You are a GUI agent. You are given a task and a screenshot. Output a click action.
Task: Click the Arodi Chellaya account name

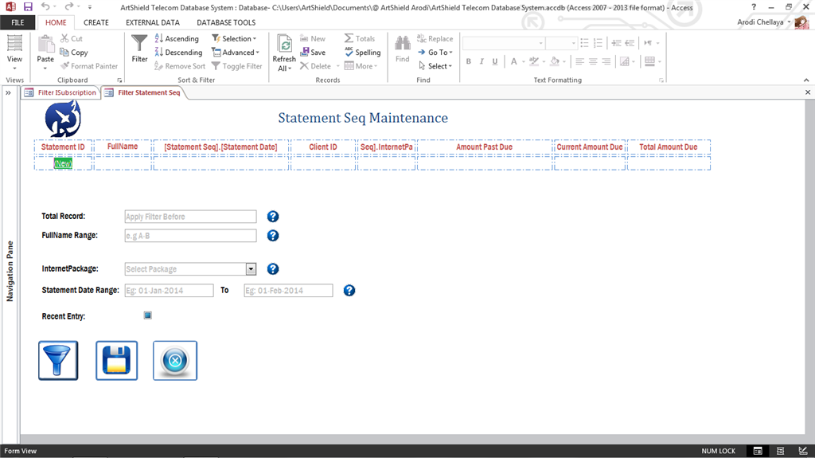click(760, 22)
